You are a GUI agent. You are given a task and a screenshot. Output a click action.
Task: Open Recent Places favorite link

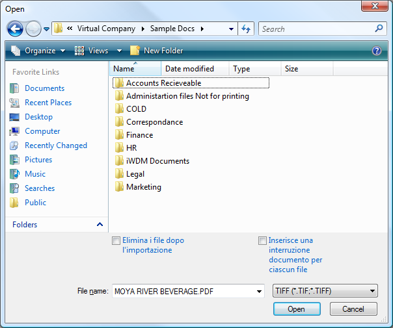coord(48,103)
